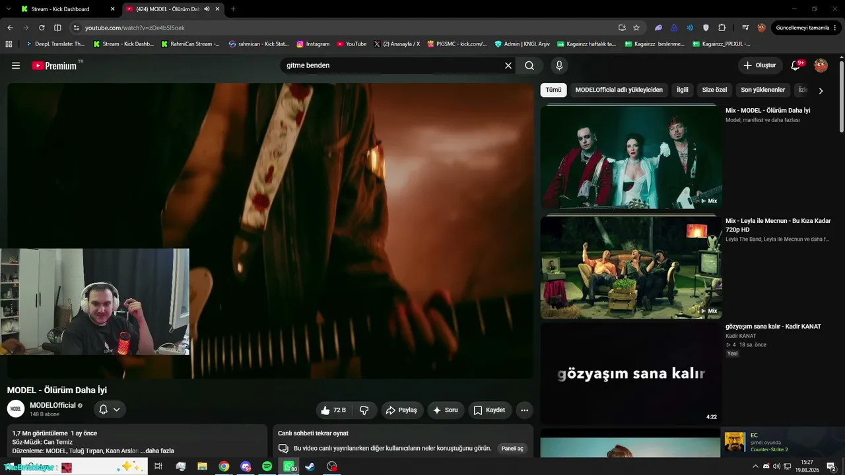Open the MODELOfficial channel avatar
The width and height of the screenshot is (845, 475).
16,409
